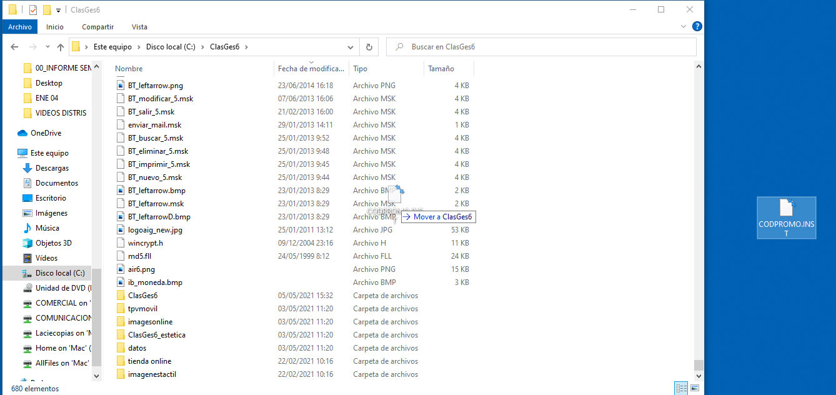Refresh the ClasGes6 folder view
This screenshot has height=395, width=836.
tap(369, 47)
